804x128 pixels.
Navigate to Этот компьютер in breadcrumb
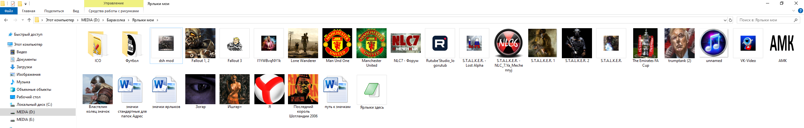[x=60, y=20]
